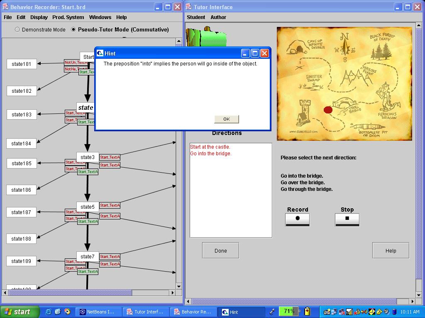Choose "Go over the bridge." direction
This screenshot has height=318, width=425.
(303, 183)
